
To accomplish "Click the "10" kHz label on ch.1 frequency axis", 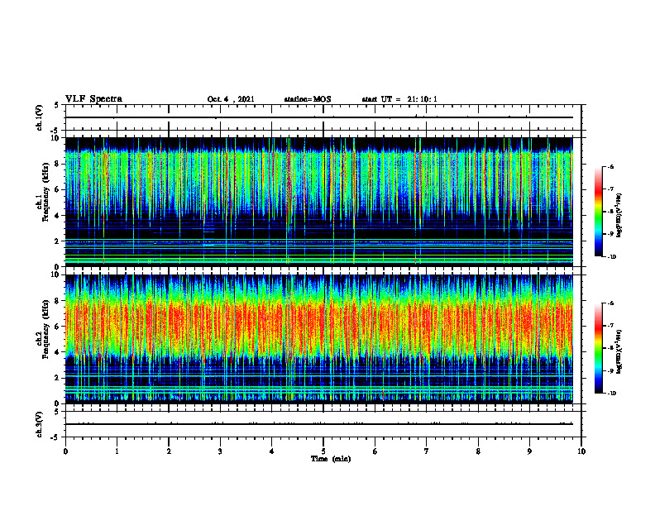I will point(55,138).
